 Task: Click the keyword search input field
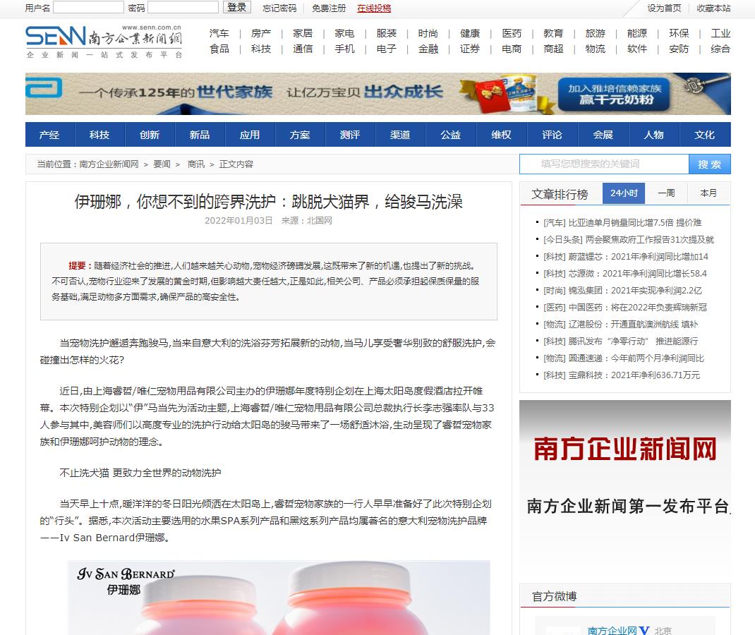pyautogui.click(x=604, y=164)
